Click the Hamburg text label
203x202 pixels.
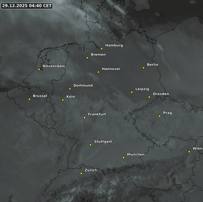click(x=114, y=45)
